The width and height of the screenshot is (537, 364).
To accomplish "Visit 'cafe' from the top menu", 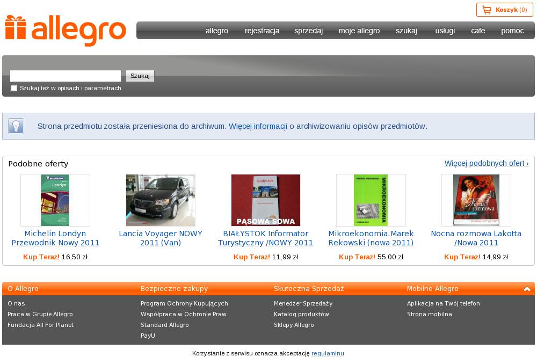I will pos(478,31).
